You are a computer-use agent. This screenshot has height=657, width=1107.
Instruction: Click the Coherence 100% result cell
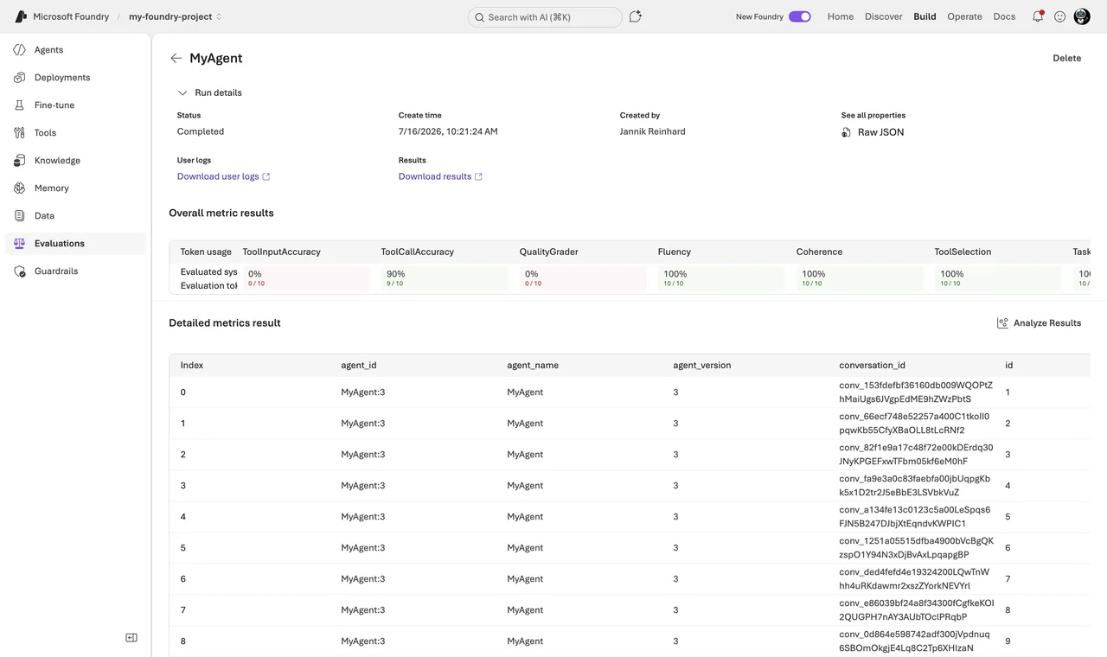click(x=860, y=278)
